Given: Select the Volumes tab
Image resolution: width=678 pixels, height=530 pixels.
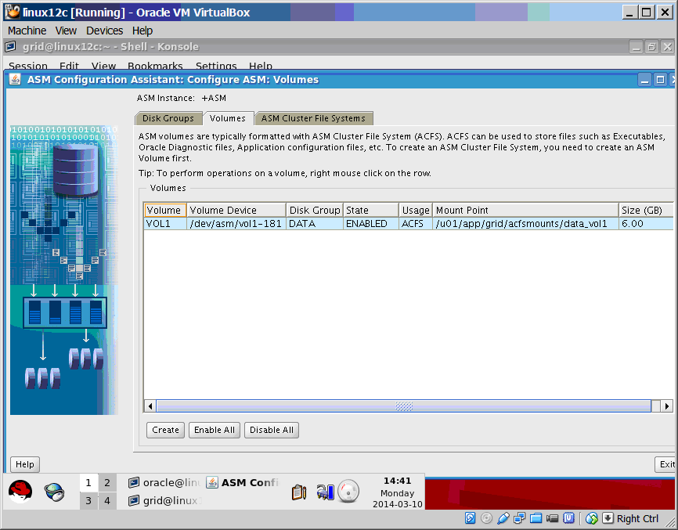Looking at the screenshot, I should point(228,118).
